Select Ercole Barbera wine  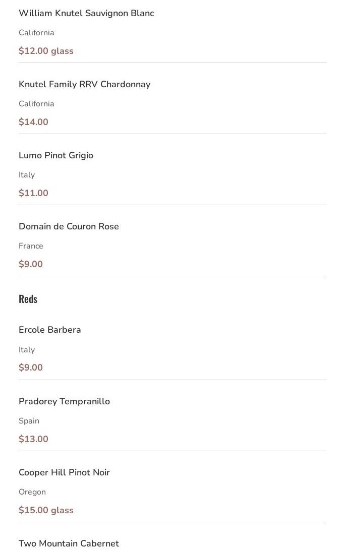point(49,330)
